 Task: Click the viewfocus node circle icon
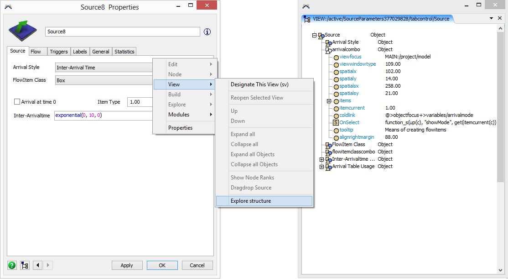coord(336,57)
